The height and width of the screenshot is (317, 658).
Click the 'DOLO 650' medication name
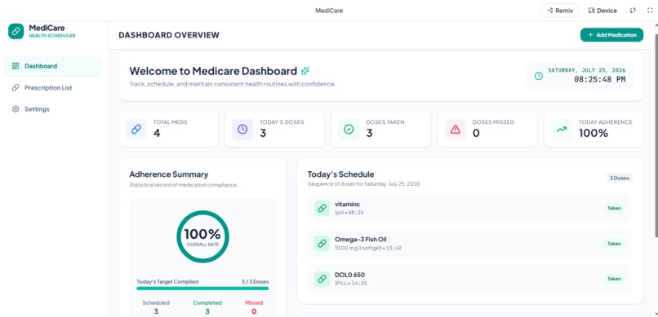point(349,275)
